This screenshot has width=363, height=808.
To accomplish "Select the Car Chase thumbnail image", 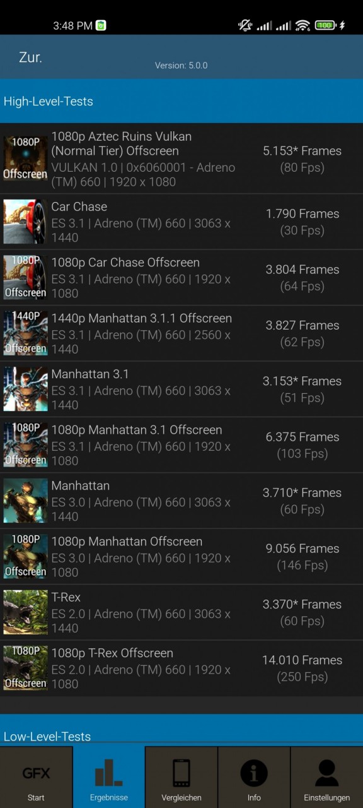I will [25, 222].
